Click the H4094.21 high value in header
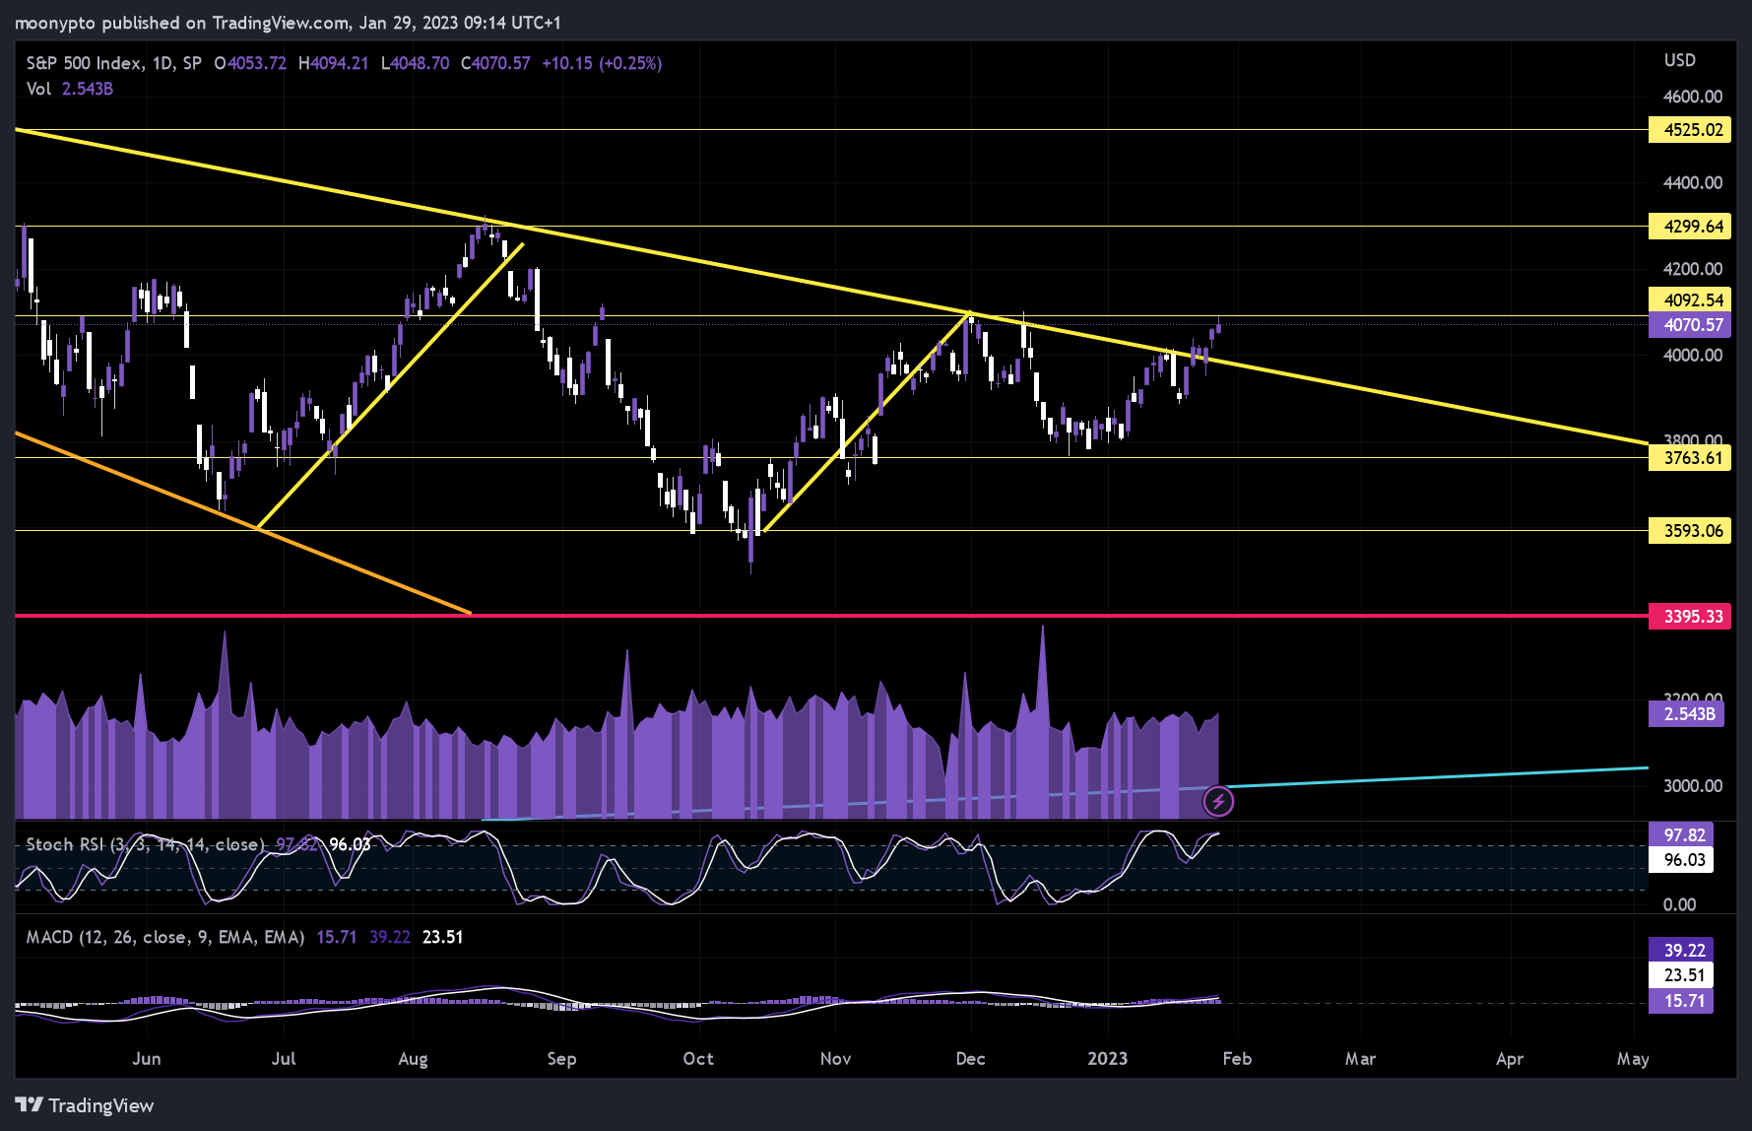This screenshot has height=1131, width=1752. tap(333, 63)
